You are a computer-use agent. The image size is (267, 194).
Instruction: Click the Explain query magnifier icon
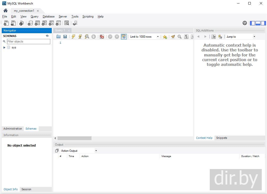tap(87, 37)
